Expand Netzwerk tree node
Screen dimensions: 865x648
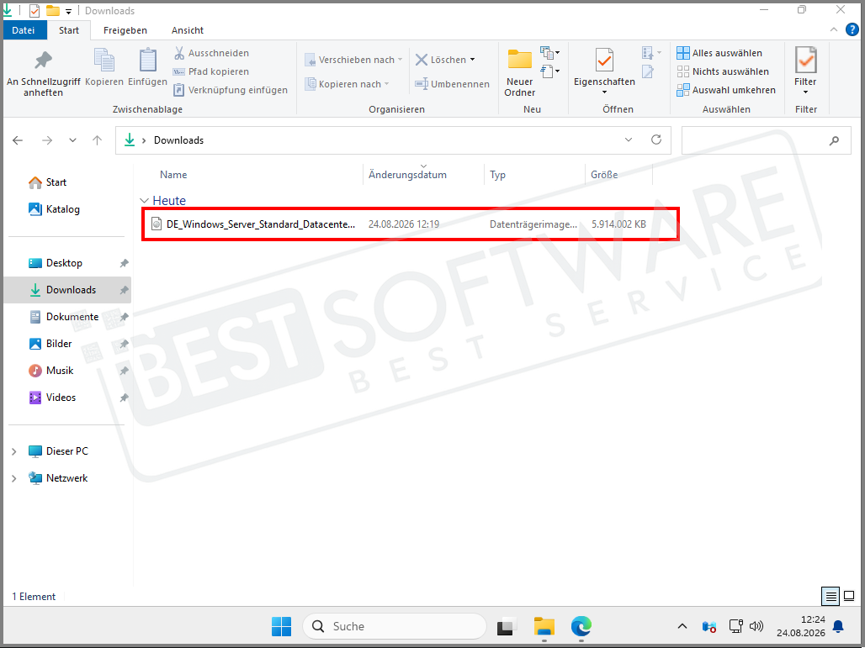[x=13, y=478]
